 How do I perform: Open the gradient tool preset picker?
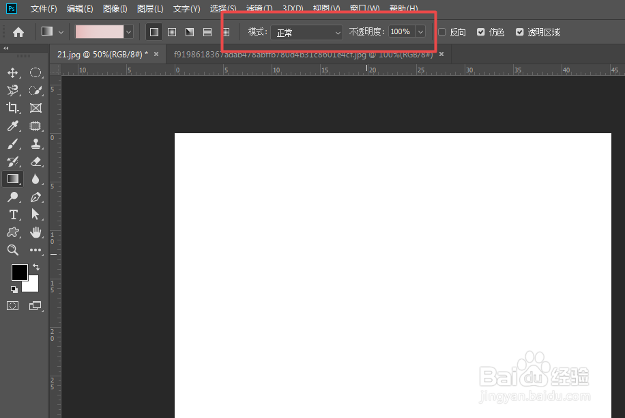pyautogui.click(x=53, y=32)
